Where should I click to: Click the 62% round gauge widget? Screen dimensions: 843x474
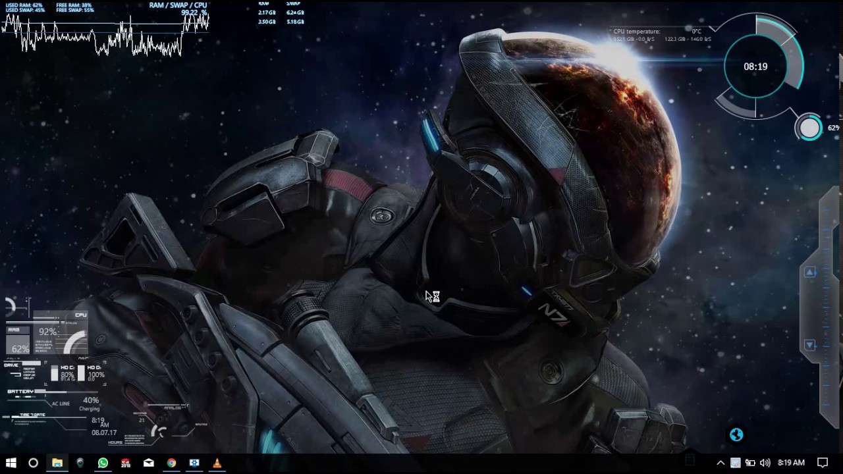tap(810, 128)
